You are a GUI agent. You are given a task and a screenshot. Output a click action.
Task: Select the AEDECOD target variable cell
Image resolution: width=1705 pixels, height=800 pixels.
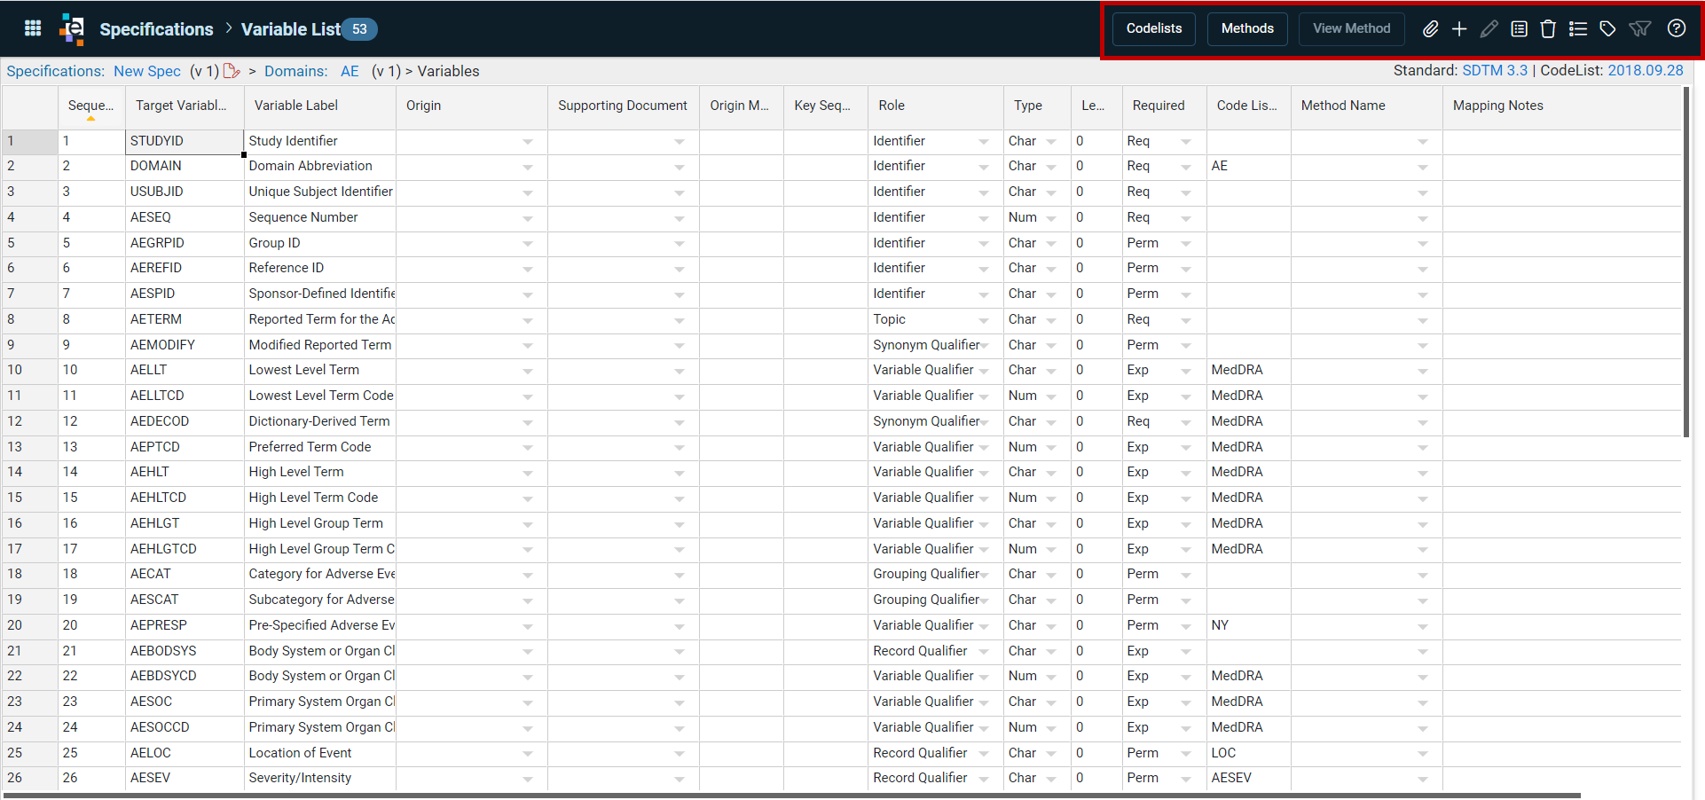[185, 421]
